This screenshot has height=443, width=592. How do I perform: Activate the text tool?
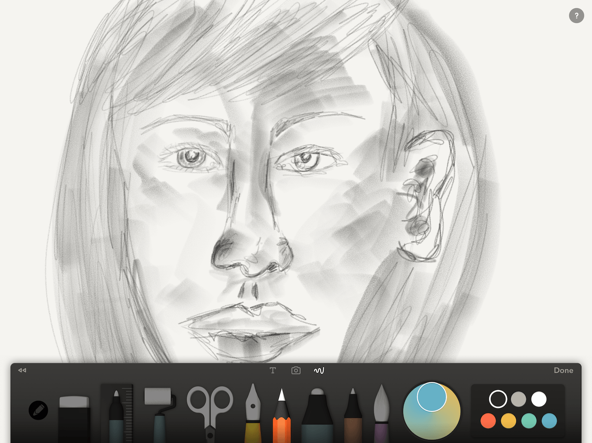click(x=273, y=370)
